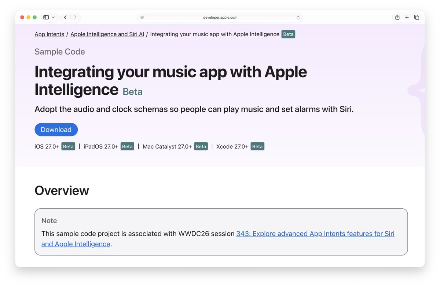Go back with the back arrow
Screen dimensions: 440x287
(x=65, y=17)
